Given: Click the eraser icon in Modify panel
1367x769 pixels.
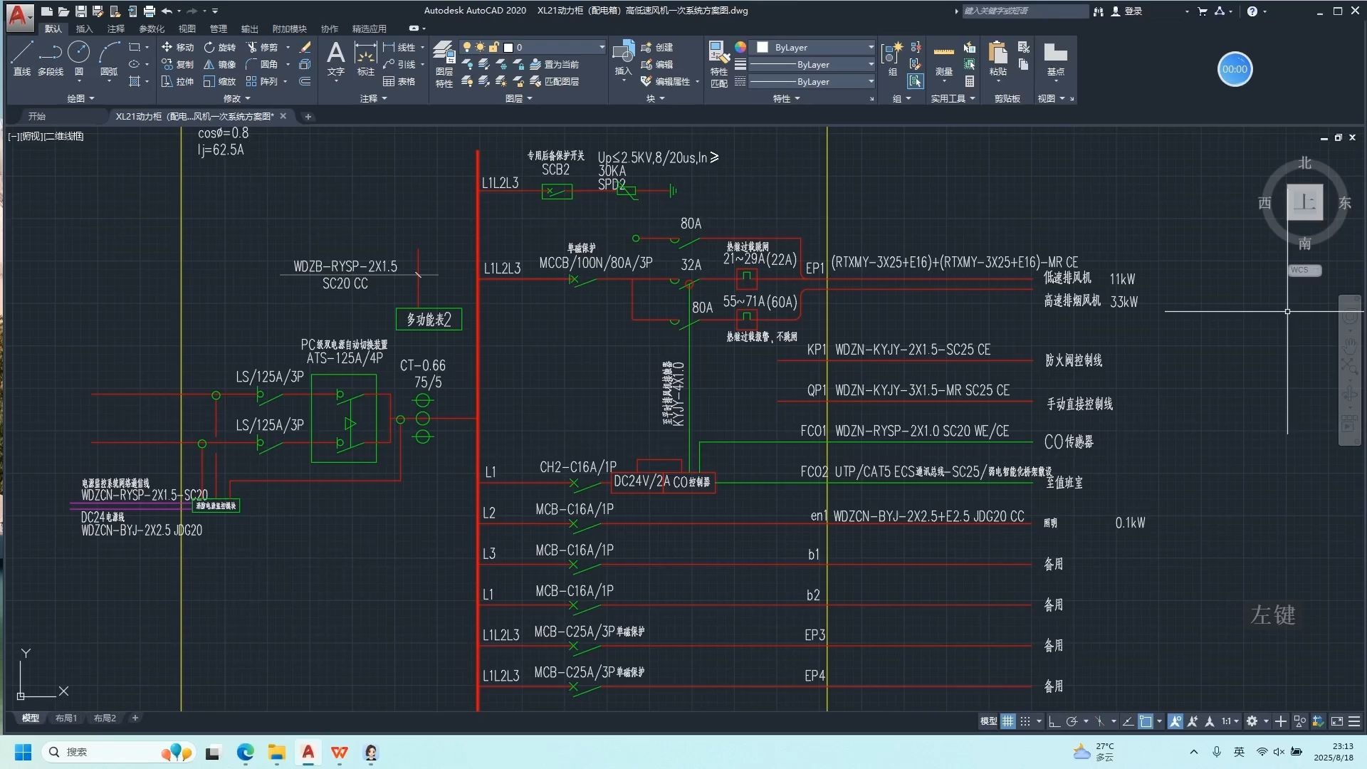Looking at the screenshot, I should tap(305, 47).
